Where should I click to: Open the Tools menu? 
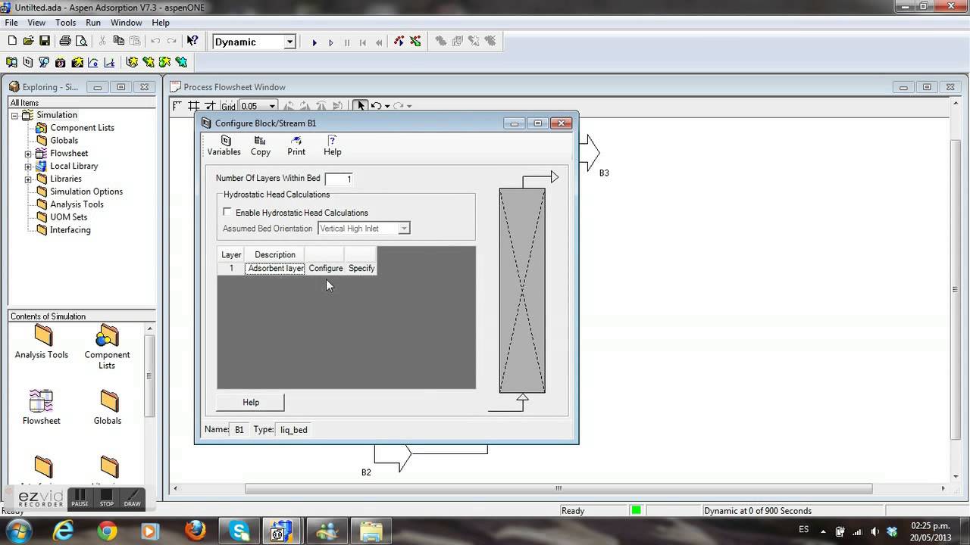tap(66, 23)
